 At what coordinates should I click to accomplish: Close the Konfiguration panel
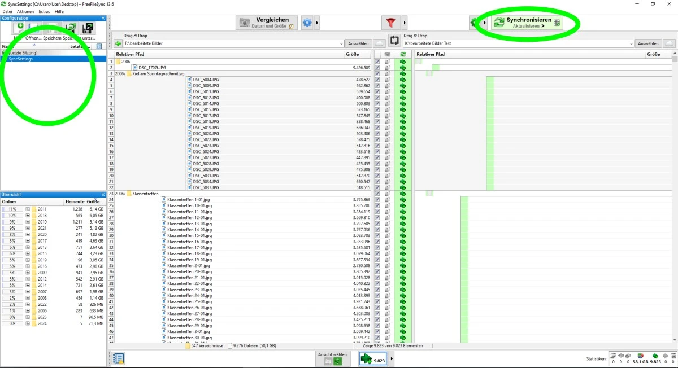pyautogui.click(x=103, y=18)
